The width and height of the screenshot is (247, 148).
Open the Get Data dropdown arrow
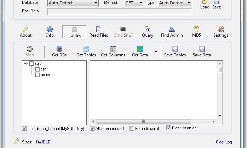point(156,52)
